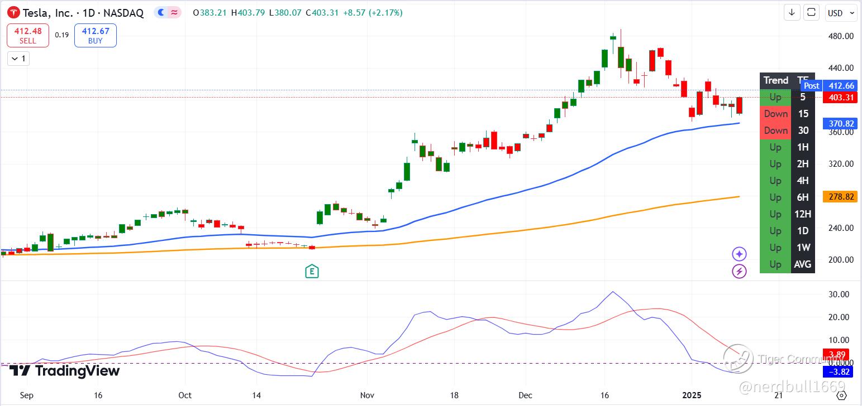Open the USD currency dropdown
Image resolution: width=862 pixels, height=406 pixels.
[x=841, y=13]
